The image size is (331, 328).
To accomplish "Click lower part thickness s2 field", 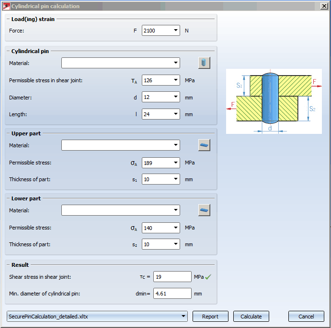I will pyautogui.click(x=156, y=244).
